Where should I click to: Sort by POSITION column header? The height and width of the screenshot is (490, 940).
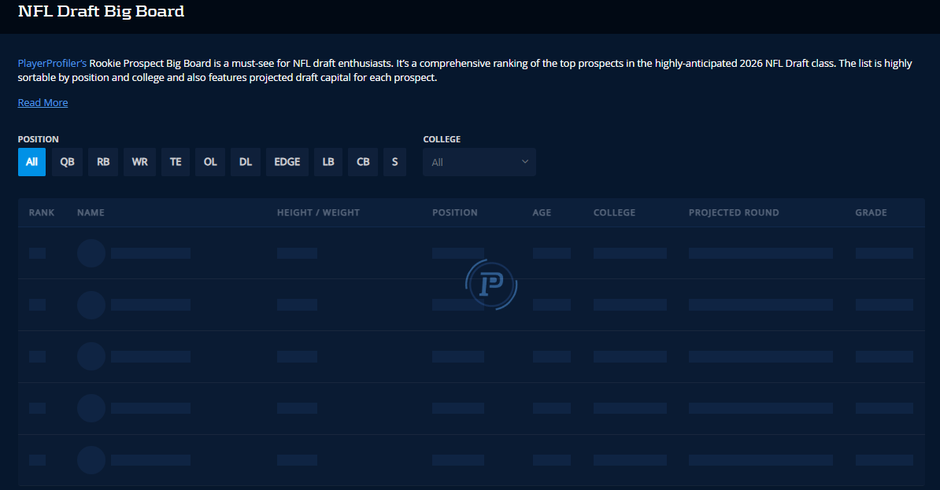(x=455, y=212)
